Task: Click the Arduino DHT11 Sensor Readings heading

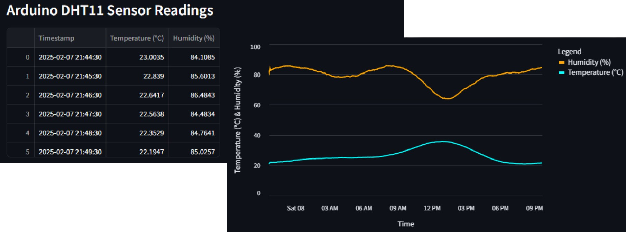Action: [x=110, y=10]
